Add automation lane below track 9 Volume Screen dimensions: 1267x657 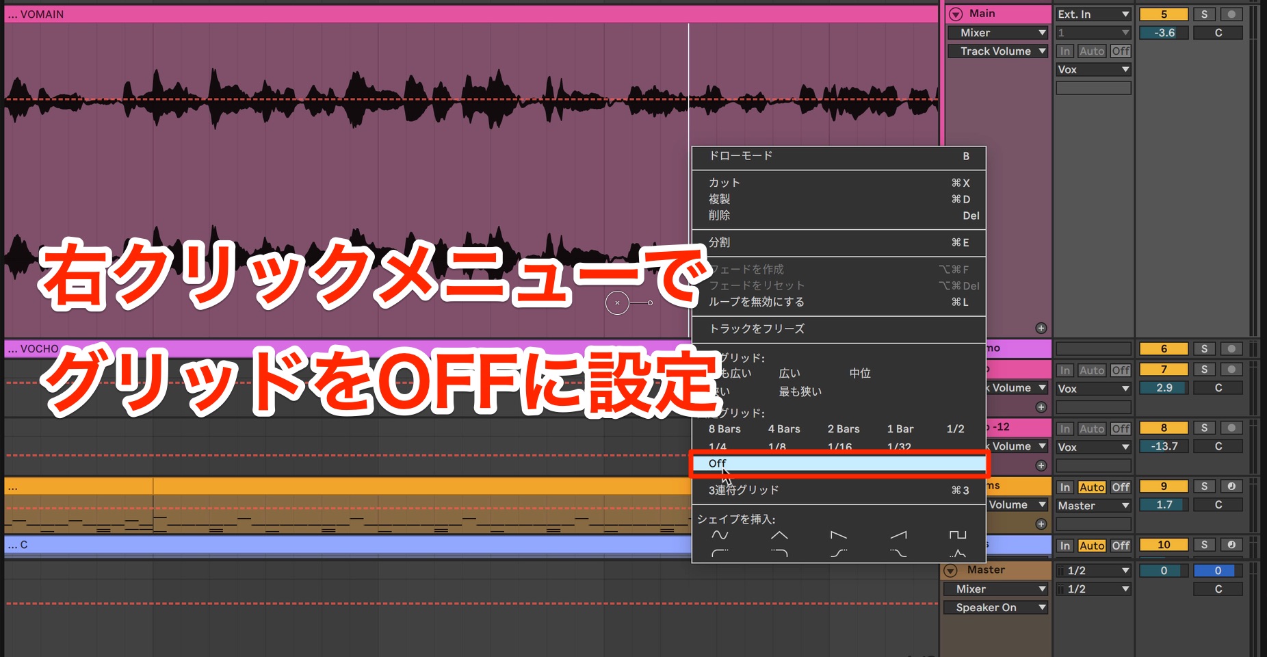pos(1041,524)
